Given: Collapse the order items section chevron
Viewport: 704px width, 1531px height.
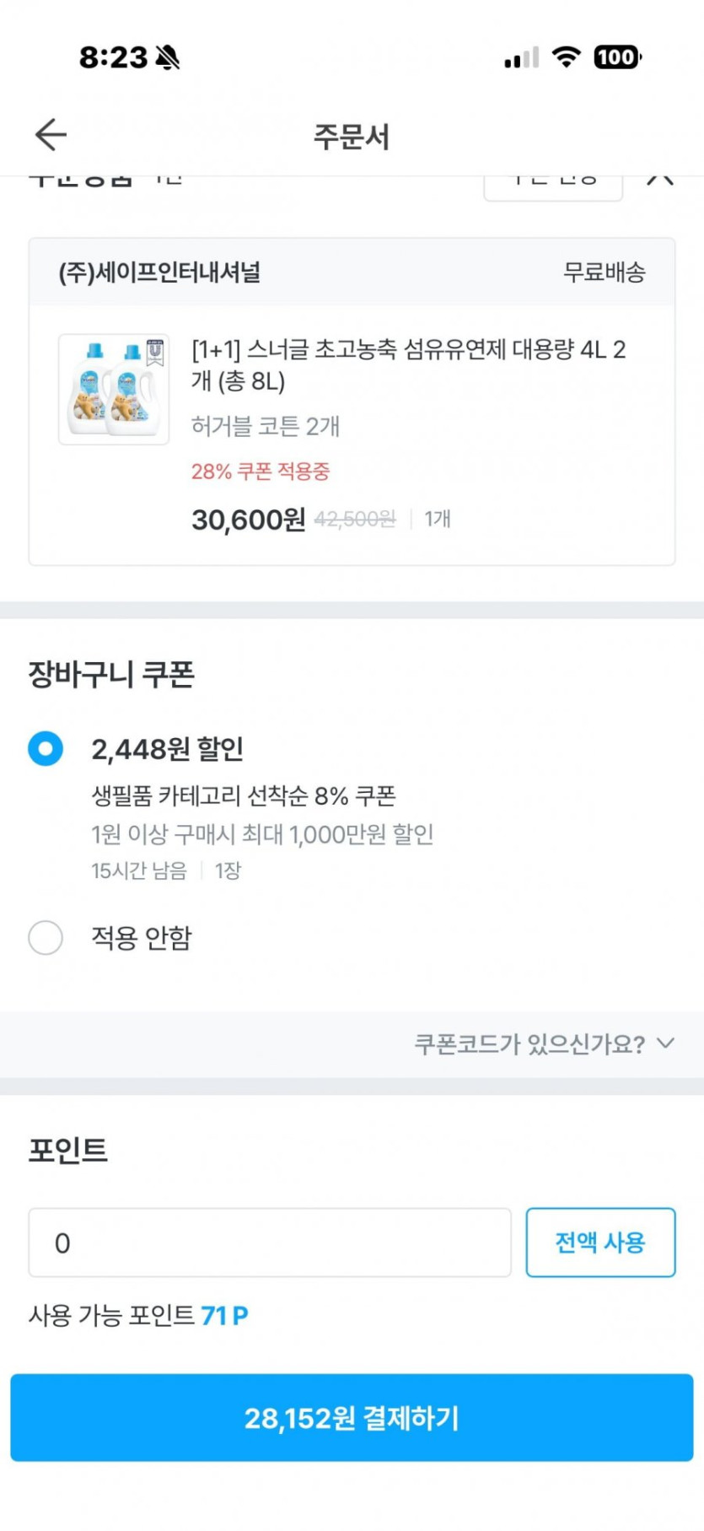Looking at the screenshot, I should point(660,179).
